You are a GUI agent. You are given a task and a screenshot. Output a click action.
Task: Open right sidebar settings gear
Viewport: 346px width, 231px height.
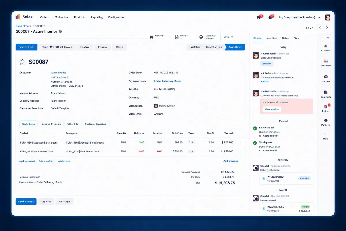(x=328, y=38)
